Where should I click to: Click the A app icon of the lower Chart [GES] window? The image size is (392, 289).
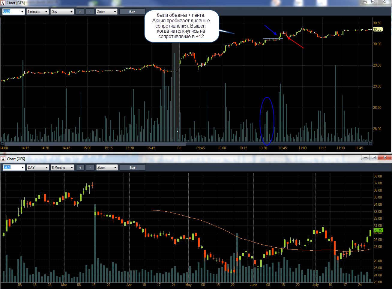3,159
